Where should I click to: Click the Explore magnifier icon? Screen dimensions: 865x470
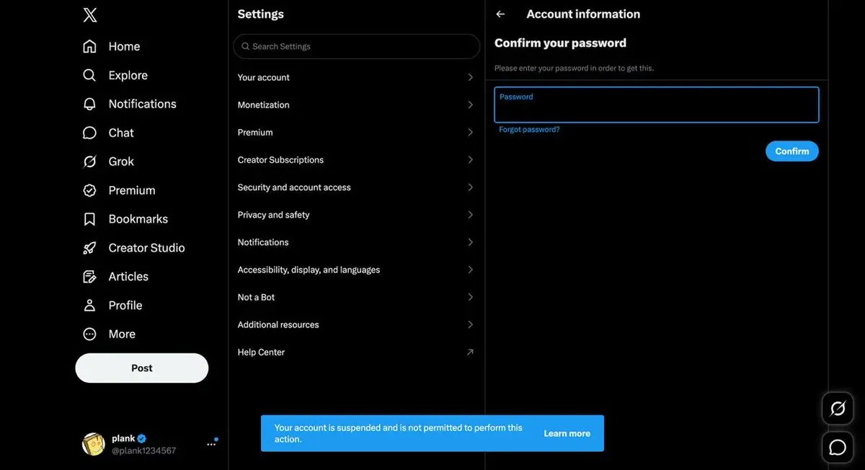click(89, 75)
